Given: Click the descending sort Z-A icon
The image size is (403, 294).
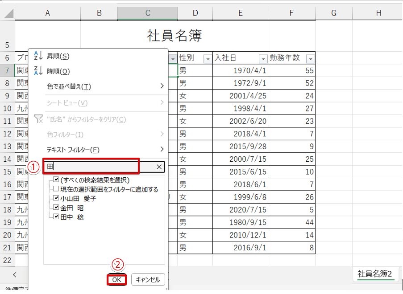Looking at the screenshot, I should pos(38,71).
